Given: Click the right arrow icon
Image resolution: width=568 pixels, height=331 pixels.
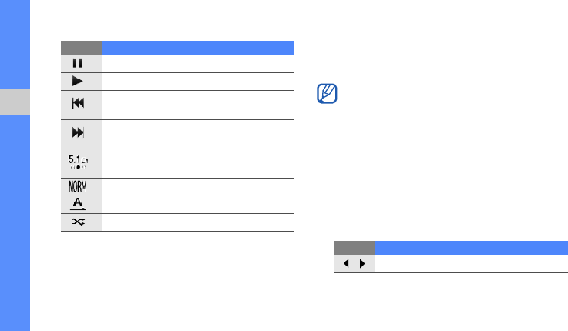Looking at the screenshot, I should coord(362,263).
